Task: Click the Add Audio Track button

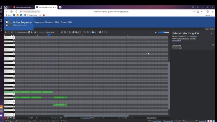Action: [x=152, y=118]
